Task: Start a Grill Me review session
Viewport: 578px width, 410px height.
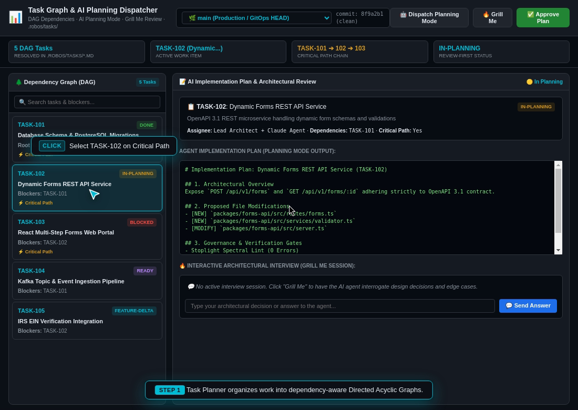Action: pos(492,18)
